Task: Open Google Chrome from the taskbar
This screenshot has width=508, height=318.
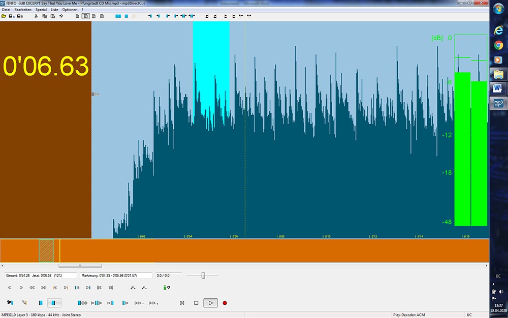Action: (498, 45)
